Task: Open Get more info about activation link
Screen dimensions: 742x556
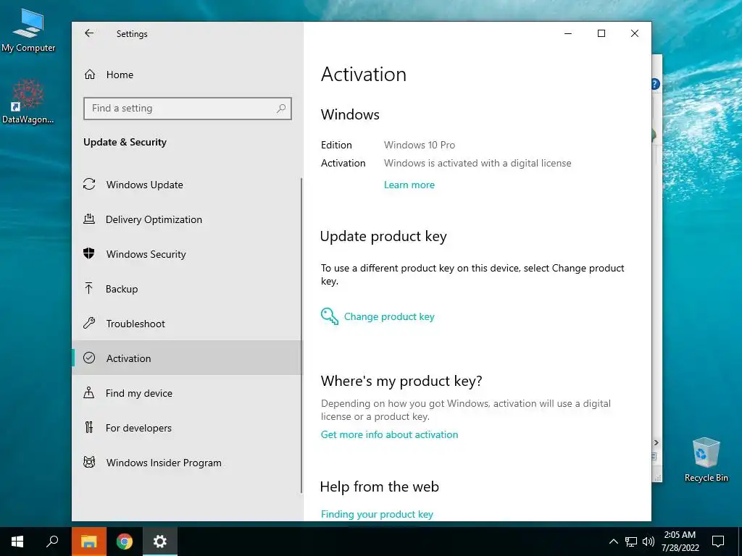Action: tap(389, 434)
